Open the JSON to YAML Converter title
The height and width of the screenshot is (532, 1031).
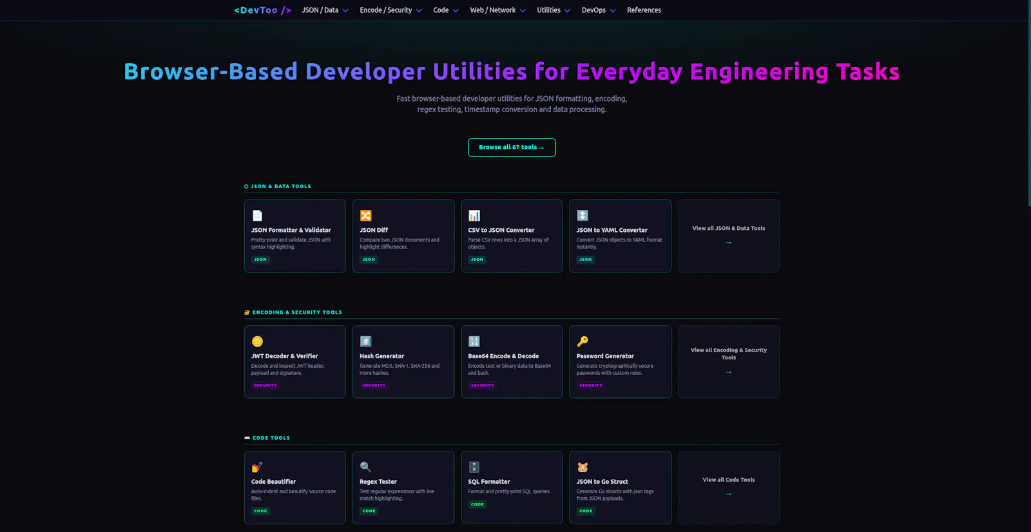612,230
